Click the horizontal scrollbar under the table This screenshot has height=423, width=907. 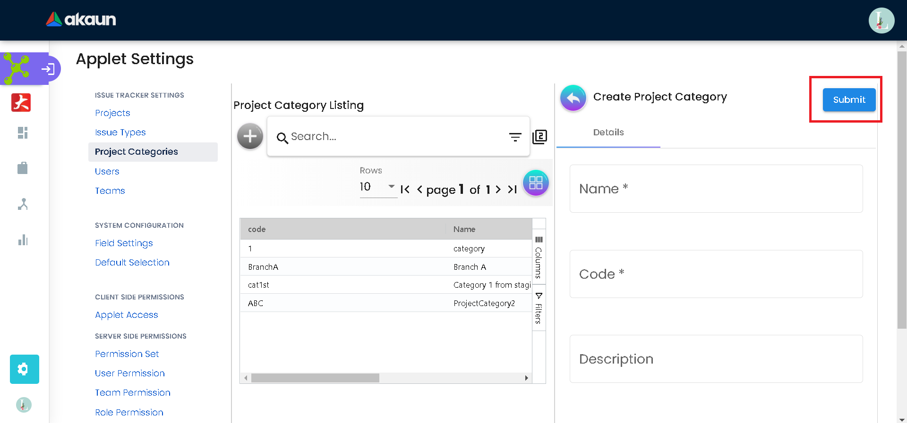click(315, 378)
